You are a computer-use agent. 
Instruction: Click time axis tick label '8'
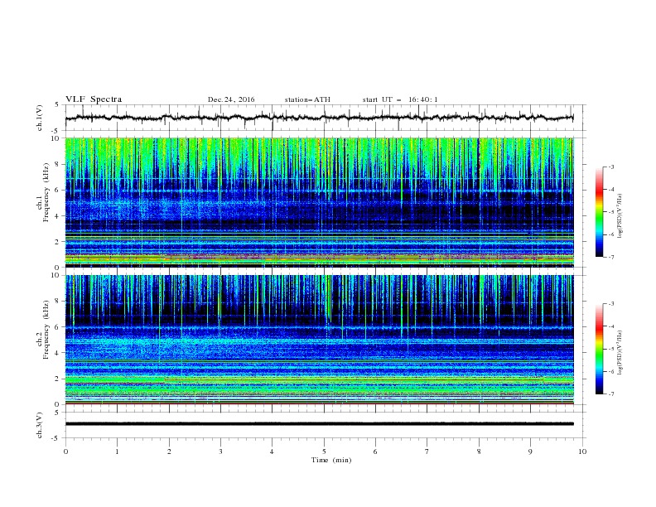(x=479, y=451)
